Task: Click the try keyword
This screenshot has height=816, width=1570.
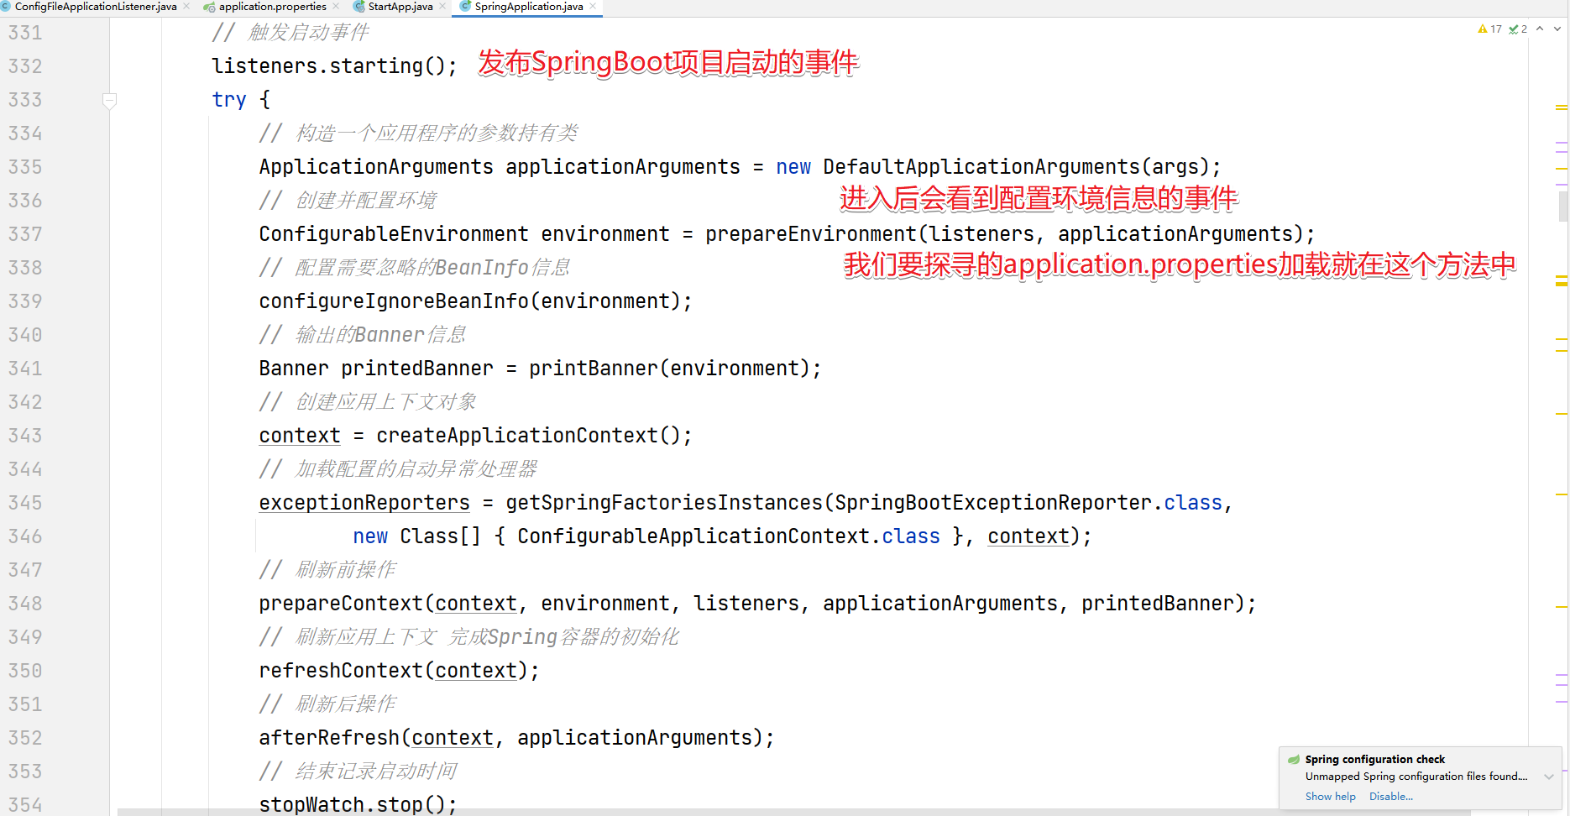Action: pyautogui.click(x=229, y=100)
